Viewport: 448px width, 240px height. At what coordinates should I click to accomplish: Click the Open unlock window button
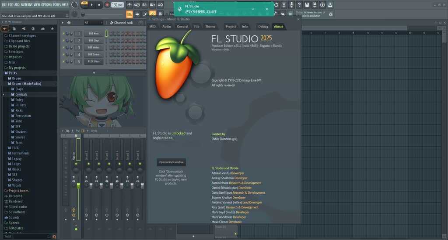coord(171,162)
